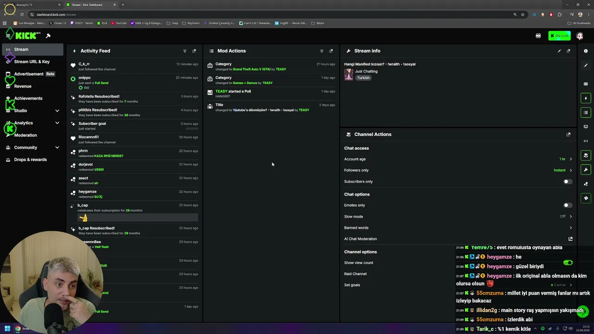Click the Just Chatting category thumbnail

pos(349,75)
